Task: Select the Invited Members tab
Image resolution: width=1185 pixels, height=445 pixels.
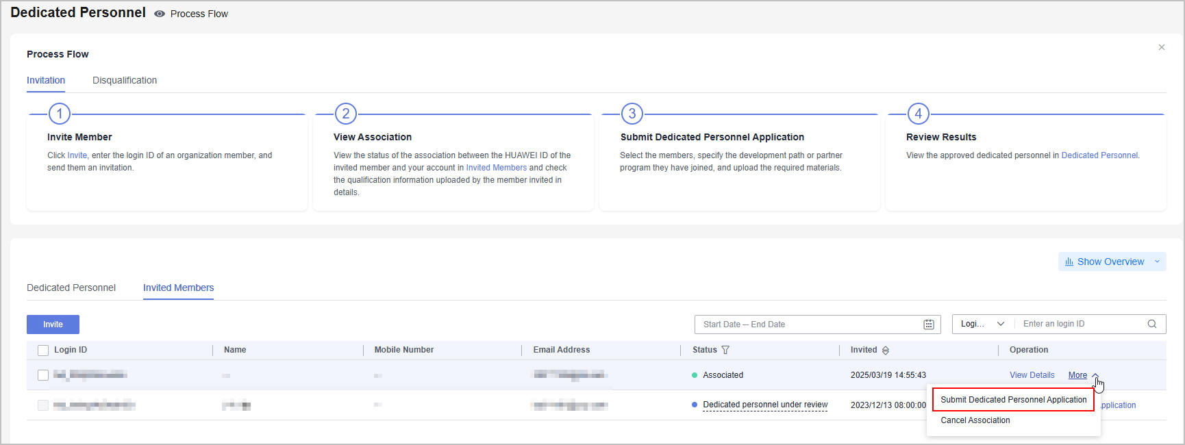Action: [x=178, y=288]
